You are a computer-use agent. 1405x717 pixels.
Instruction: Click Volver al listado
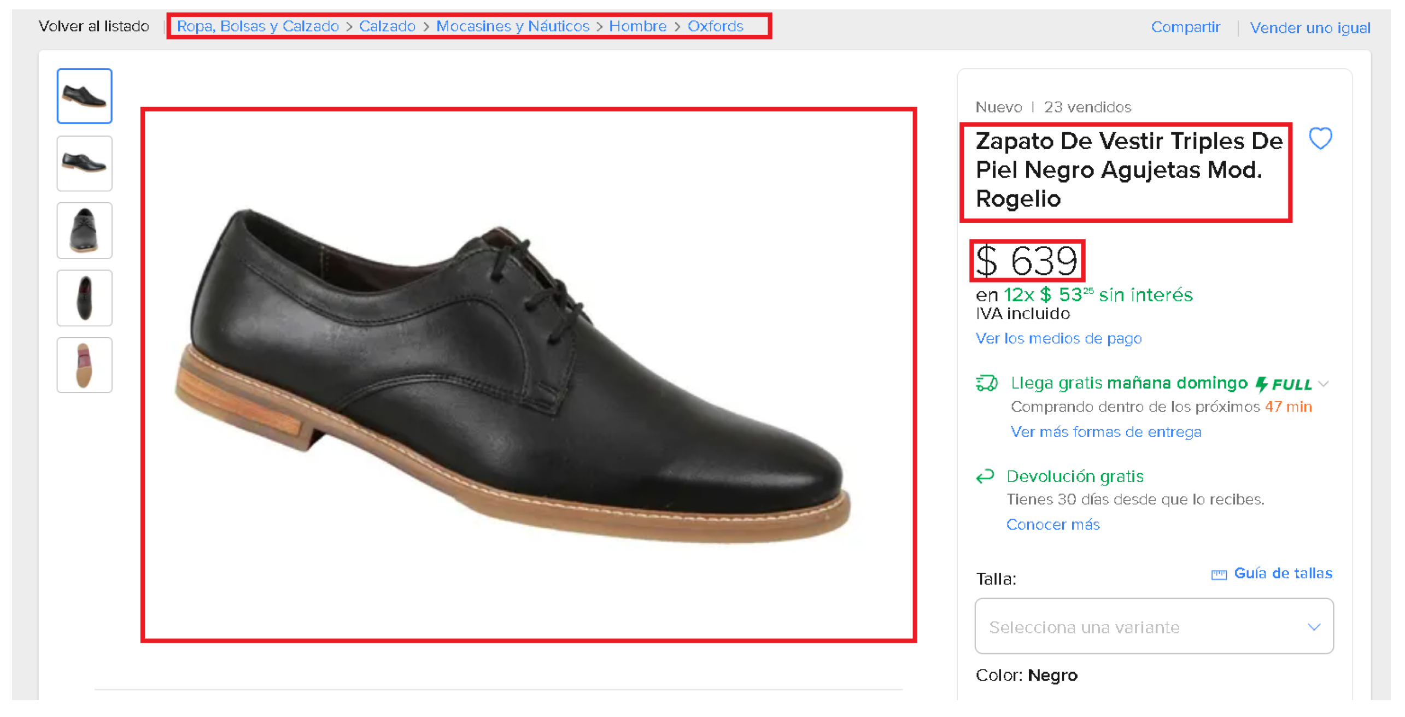pos(93,26)
